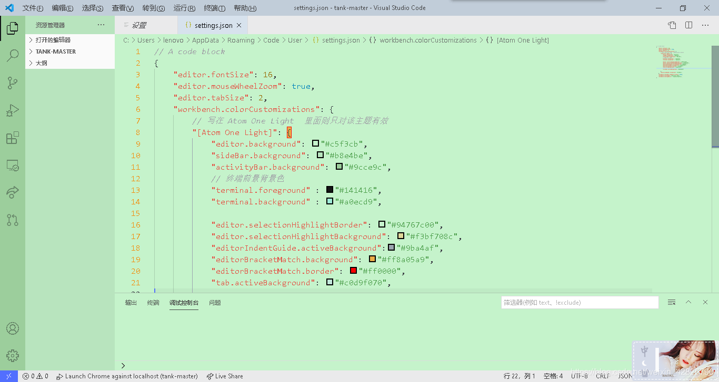Open the Selection menu

[x=93, y=8]
